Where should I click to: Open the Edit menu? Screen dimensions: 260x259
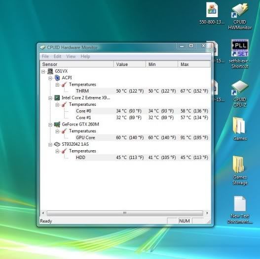tap(57, 57)
